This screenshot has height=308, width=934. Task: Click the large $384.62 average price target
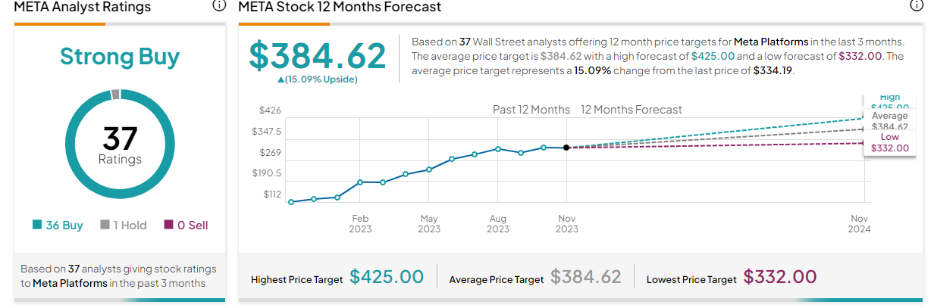coord(318,55)
